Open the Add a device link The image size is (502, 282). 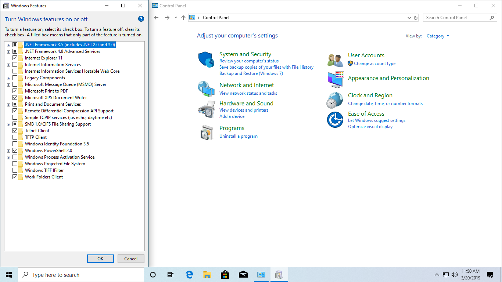[232, 116]
